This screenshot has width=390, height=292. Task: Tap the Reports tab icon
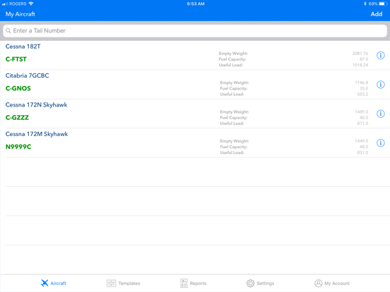click(x=184, y=283)
